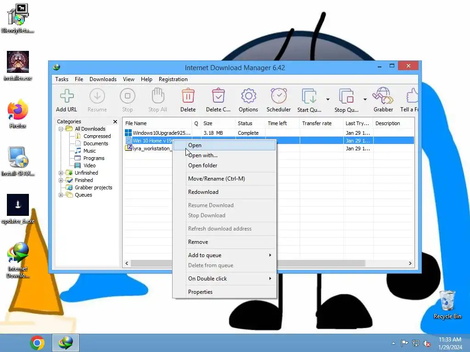Open the Downloads menu
This screenshot has height=352, width=470.
(x=103, y=79)
